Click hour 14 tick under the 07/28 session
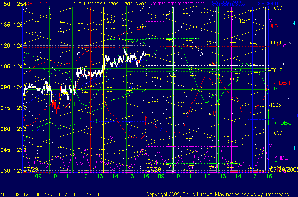 pyautogui.click(x=115, y=176)
